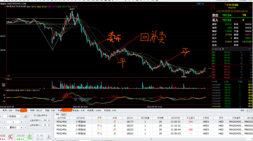Sort by the 合约代码 column header
Viewport: 253px width, 141px height.
point(61,118)
